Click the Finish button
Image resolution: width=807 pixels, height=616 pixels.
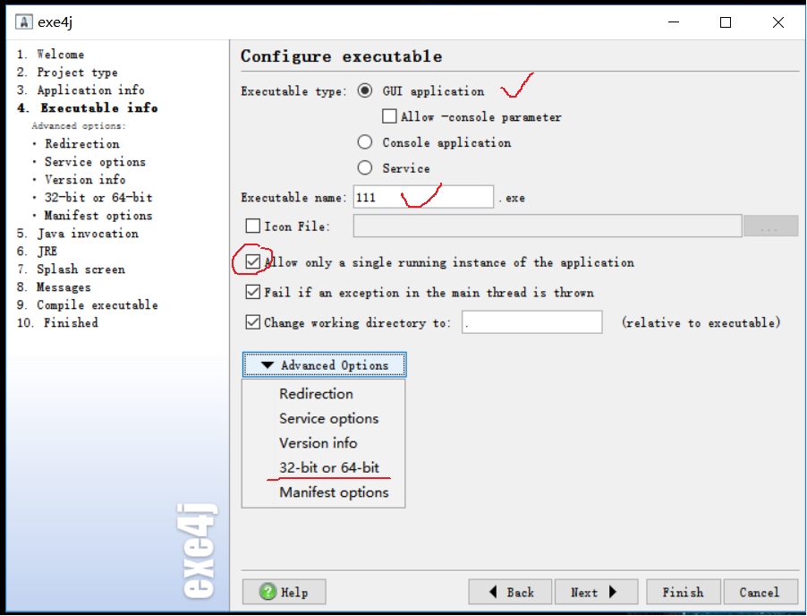(x=684, y=591)
